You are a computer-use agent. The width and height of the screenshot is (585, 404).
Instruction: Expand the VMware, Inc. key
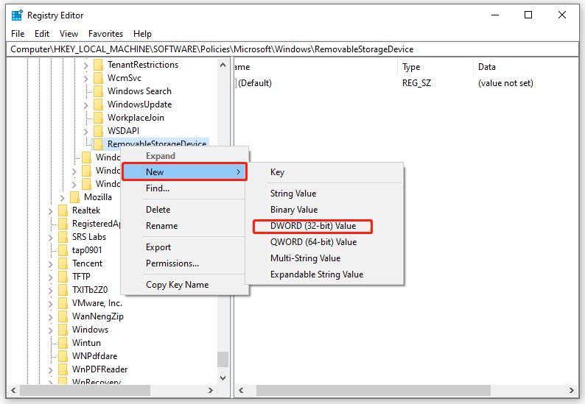50,304
